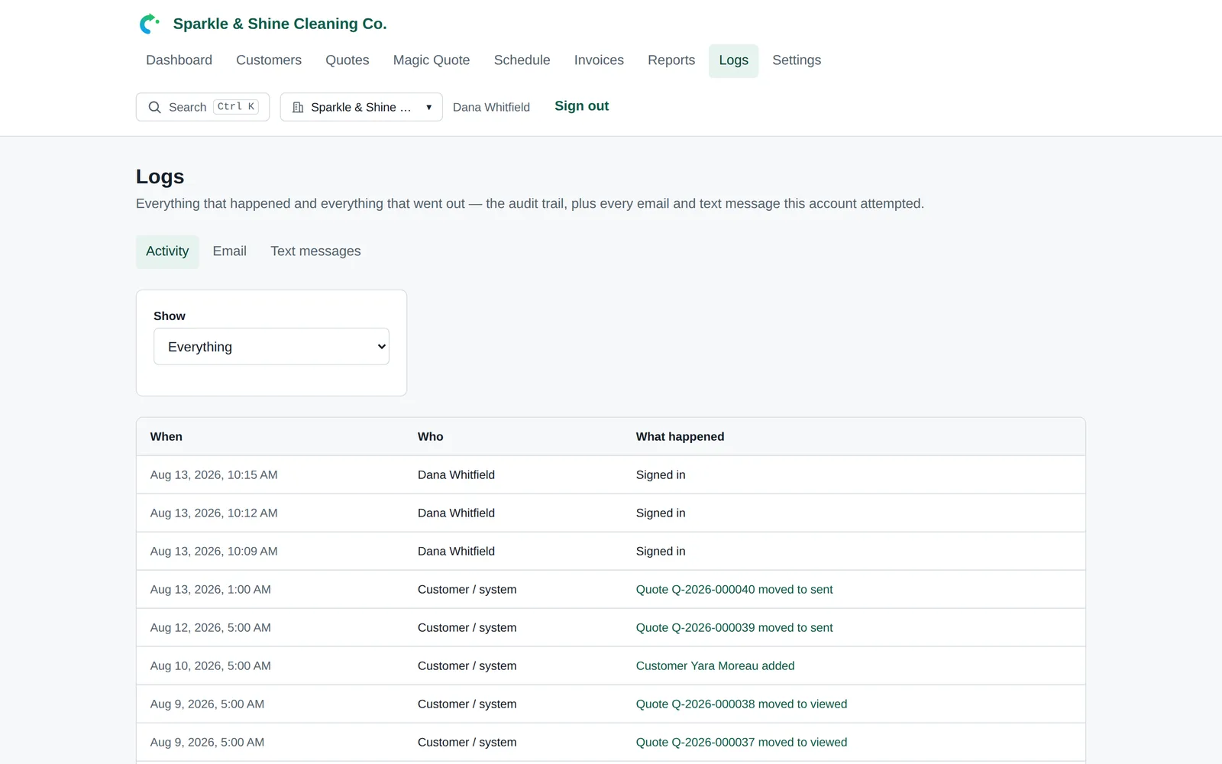Click the What happened column header

(x=680, y=436)
